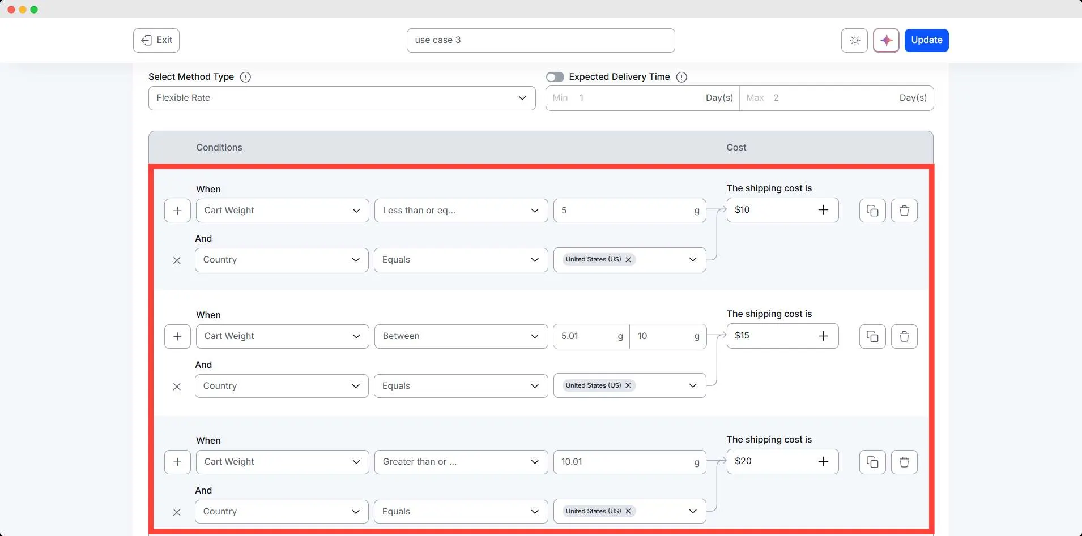Image resolution: width=1082 pixels, height=536 pixels.
Task: Delete the $20 shipping rule via trash icon
Action: pyautogui.click(x=904, y=462)
